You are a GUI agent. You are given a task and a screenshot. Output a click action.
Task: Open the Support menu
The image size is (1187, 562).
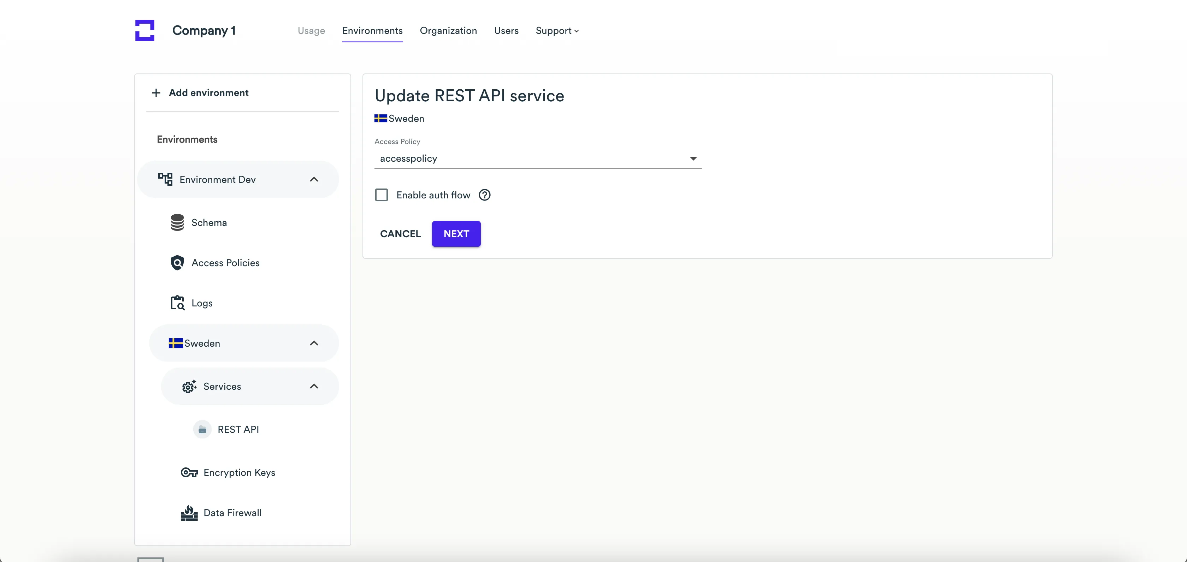coord(557,31)
